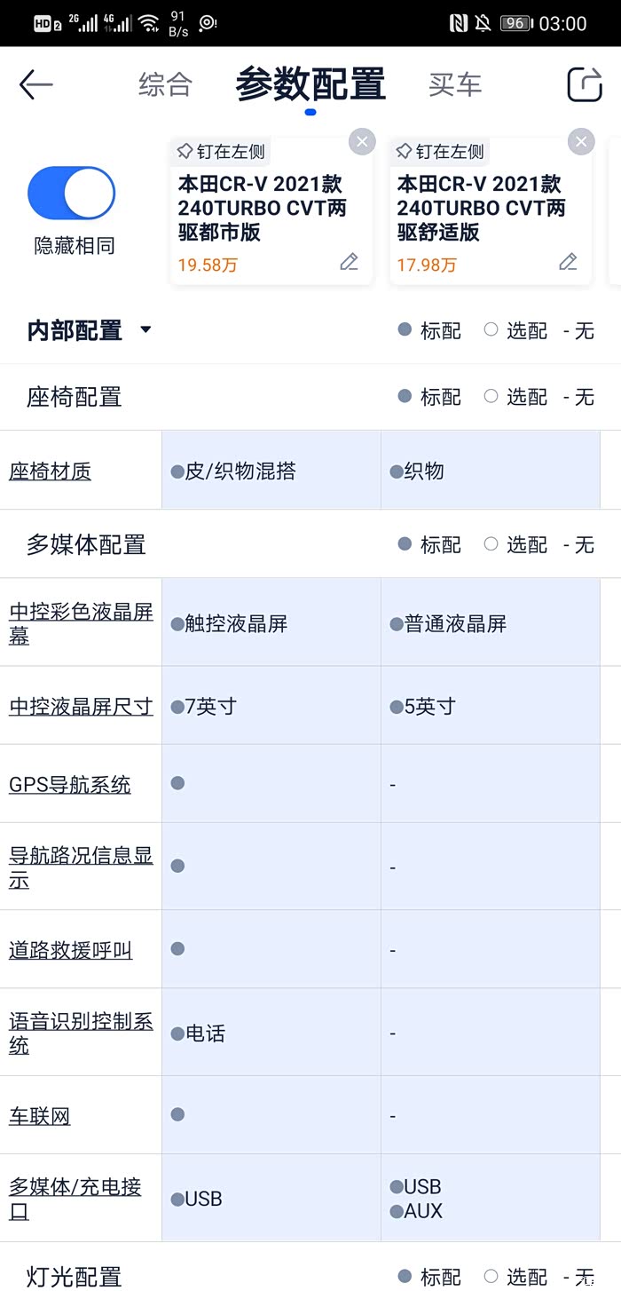The image size is (621, 1291).
Task: Tap the 语音识别控制系统 parameter link
Action: point(81,1033)
